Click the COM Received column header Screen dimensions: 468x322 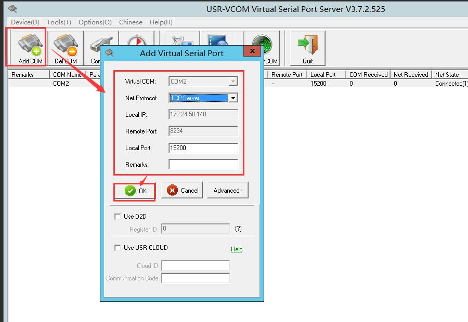(x=368, y=75)
